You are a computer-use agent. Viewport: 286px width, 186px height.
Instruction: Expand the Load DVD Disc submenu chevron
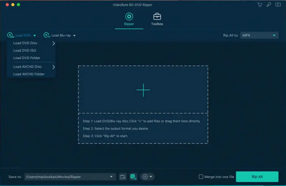tap(54, 43)
